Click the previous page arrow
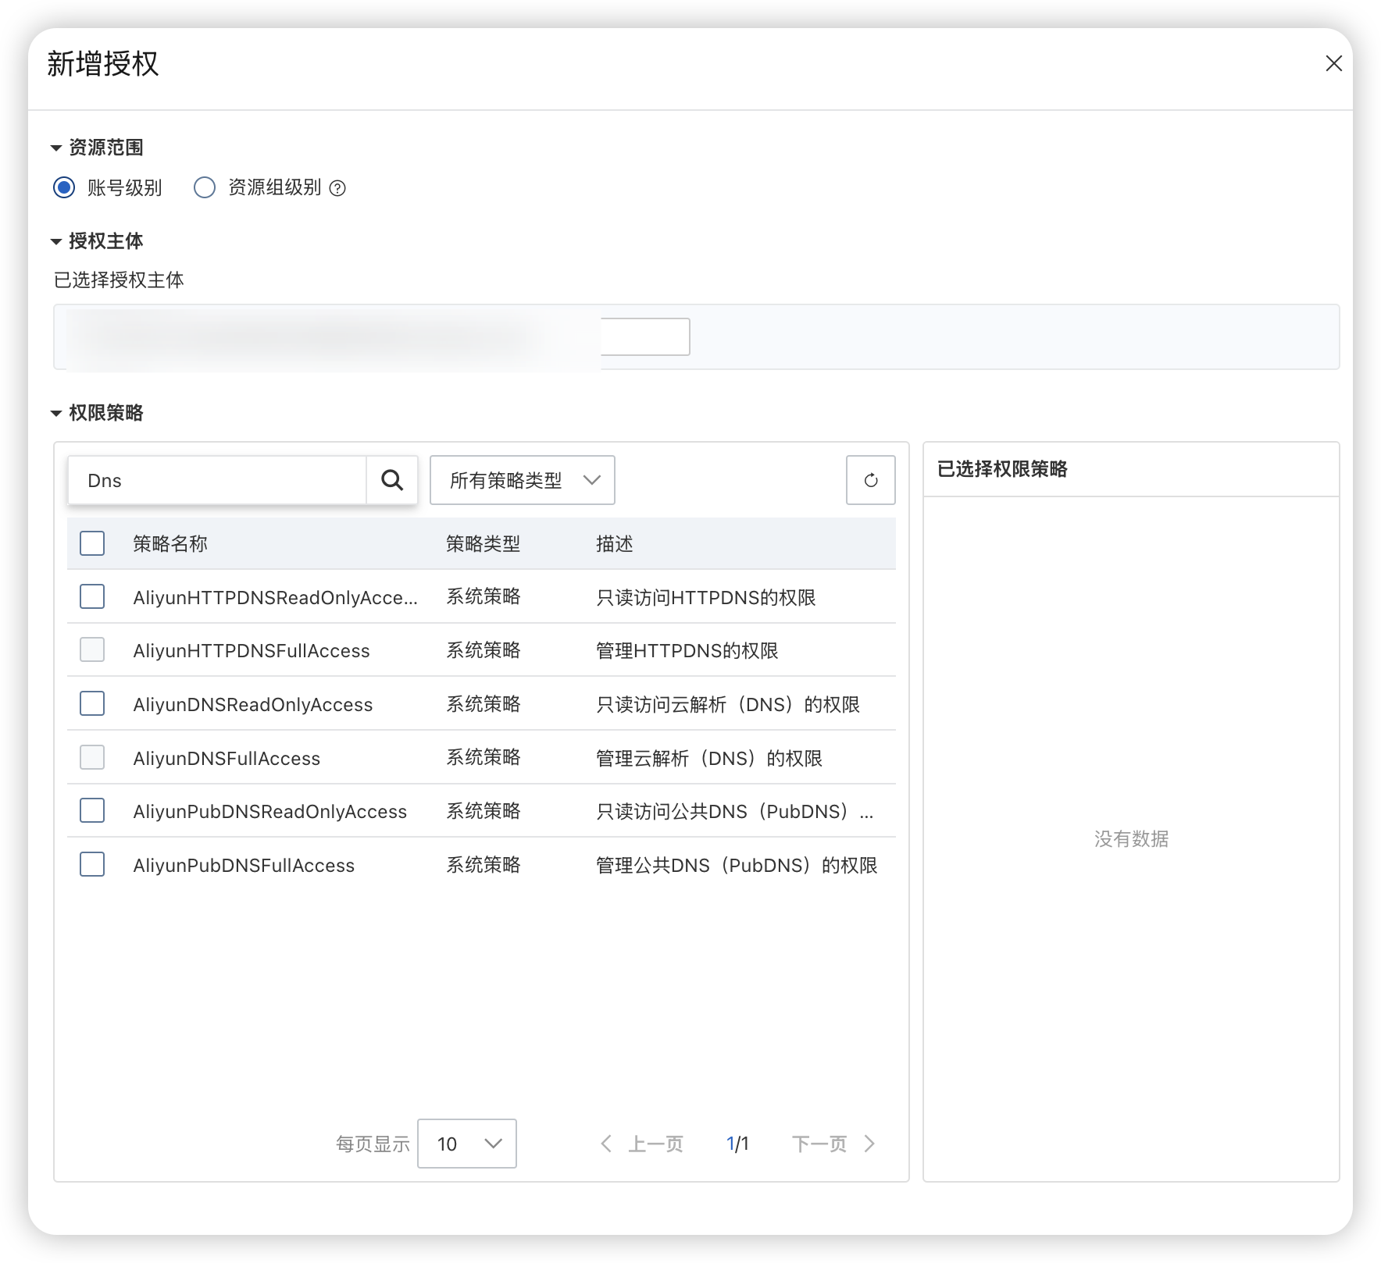This screenshot has width=1381, height=1263. (x=606, y=1144)
